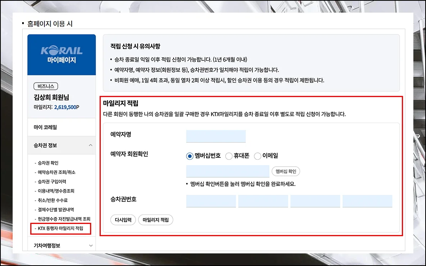Screen dimensions: 426x266
Task: Expand the 기차여행정보 menu section
Action: (x=90, y=245)
